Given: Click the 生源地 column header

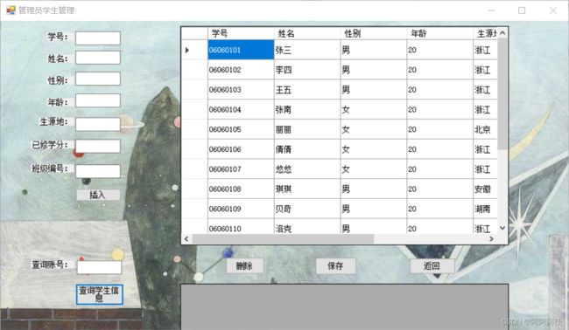Looking at the screenshot, I should (485, 33).
